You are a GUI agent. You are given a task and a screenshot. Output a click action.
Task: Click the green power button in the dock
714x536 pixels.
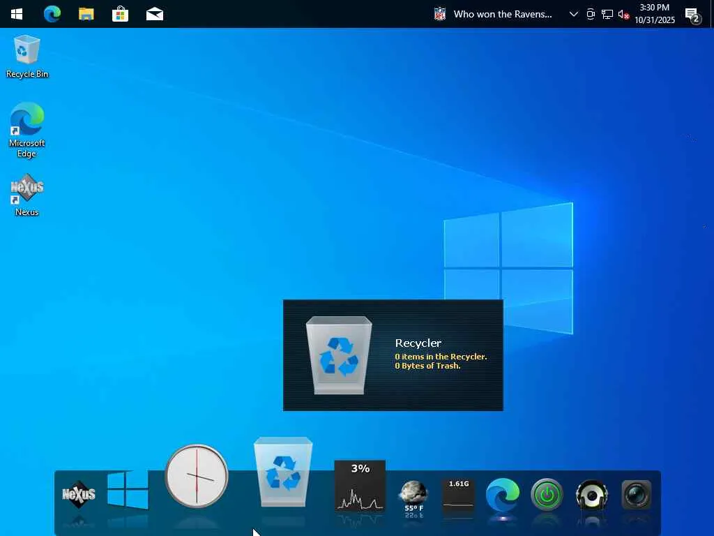[x=547, y=495]
